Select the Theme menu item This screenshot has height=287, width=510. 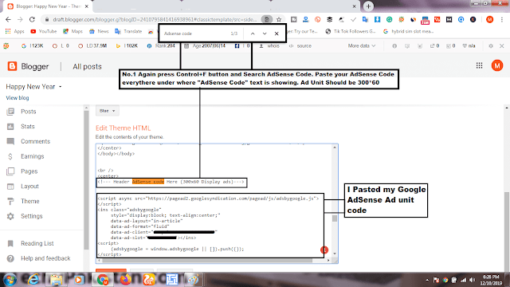click(x=30, y=202)
